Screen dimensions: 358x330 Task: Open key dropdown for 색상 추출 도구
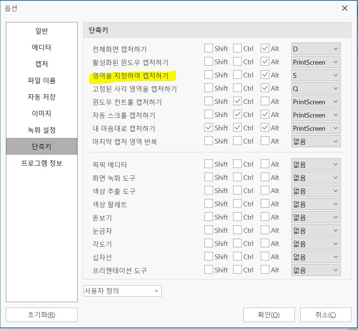coord(316,191)
